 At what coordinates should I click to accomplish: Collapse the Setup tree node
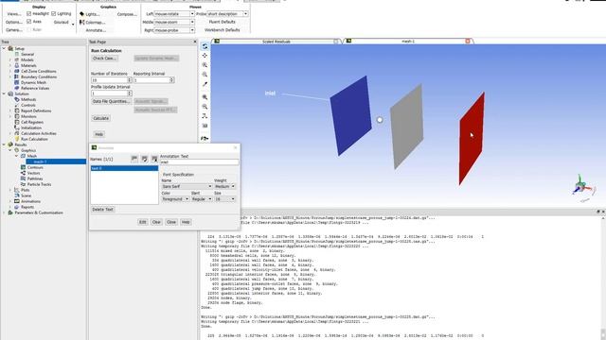4,48
